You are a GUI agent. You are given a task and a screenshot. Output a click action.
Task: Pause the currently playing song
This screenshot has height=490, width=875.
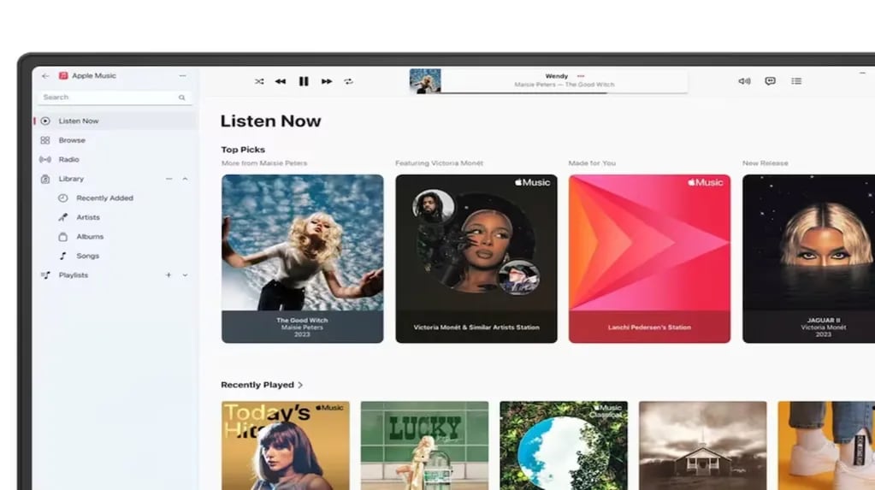pyautogui.click(x=304, y=81)
